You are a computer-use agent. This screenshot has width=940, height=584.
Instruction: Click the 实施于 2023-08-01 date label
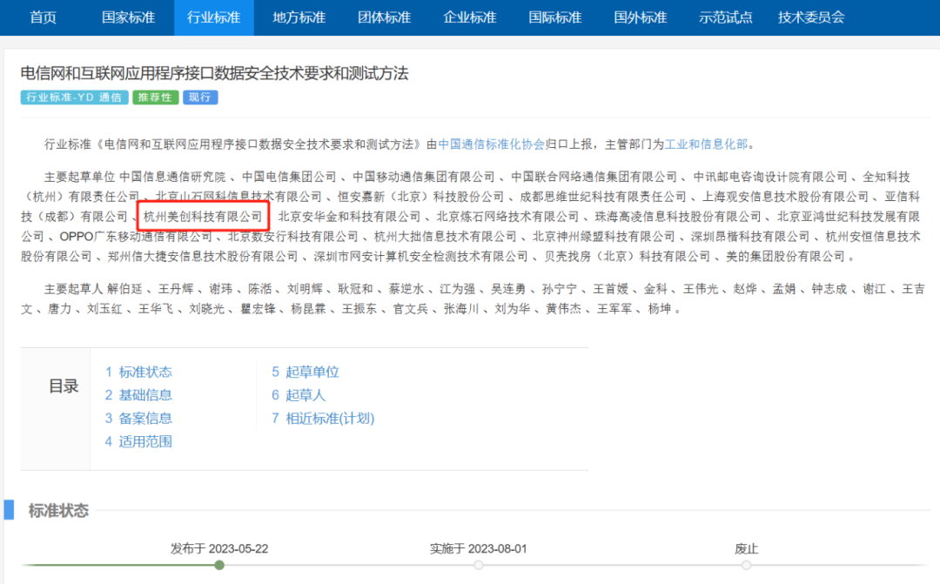click(479, 548)
